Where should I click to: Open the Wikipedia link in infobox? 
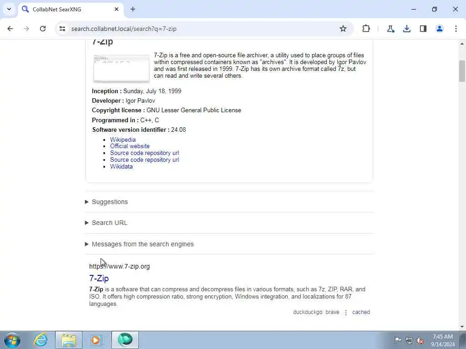[123, 140]
